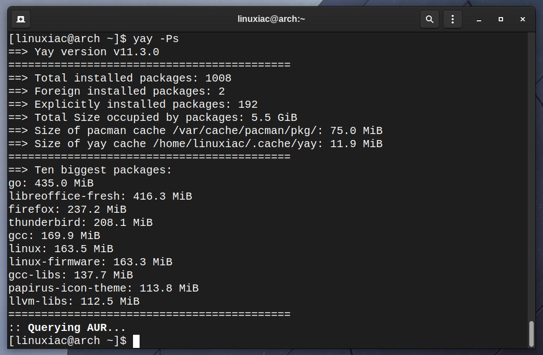Minimize the terminal window
Screen dimensions: 543x355
pyautogui.click(x=479, y=19)
